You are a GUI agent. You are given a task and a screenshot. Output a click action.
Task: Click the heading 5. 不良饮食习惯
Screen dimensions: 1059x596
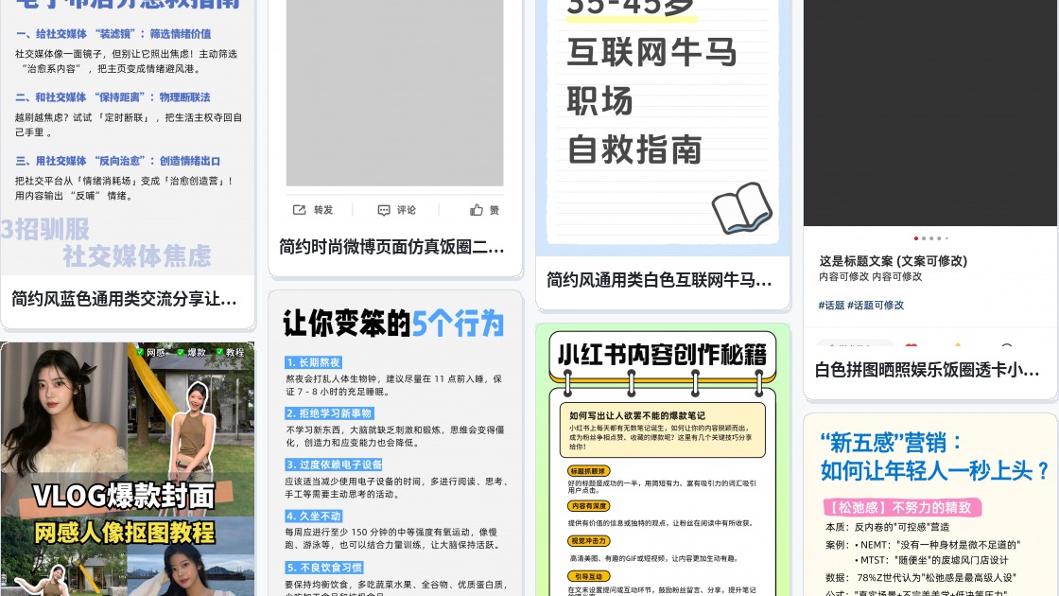click(324, 568)
